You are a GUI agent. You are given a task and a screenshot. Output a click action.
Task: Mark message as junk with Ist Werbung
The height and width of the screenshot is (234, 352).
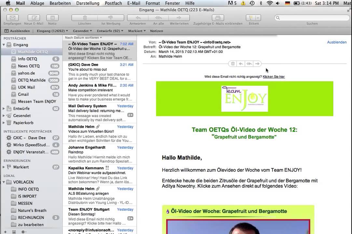click(x=111, y=18)
